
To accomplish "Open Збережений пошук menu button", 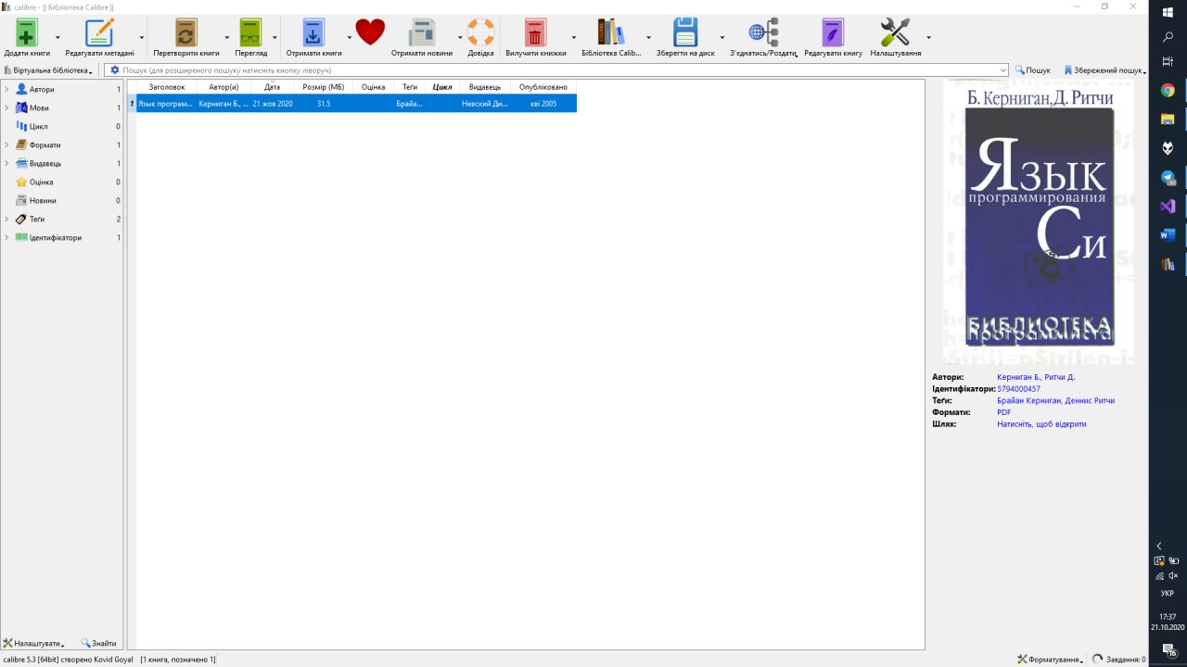I will tap(1104, 70).
